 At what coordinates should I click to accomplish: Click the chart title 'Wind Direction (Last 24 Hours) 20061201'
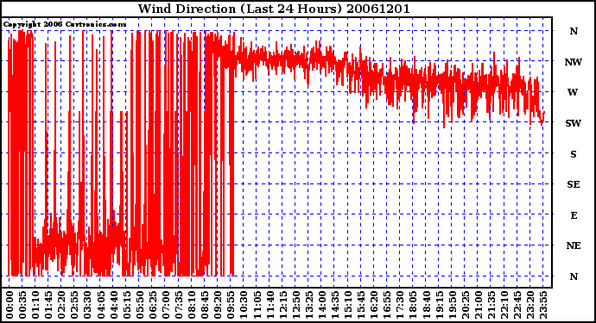tap(274, 9)
